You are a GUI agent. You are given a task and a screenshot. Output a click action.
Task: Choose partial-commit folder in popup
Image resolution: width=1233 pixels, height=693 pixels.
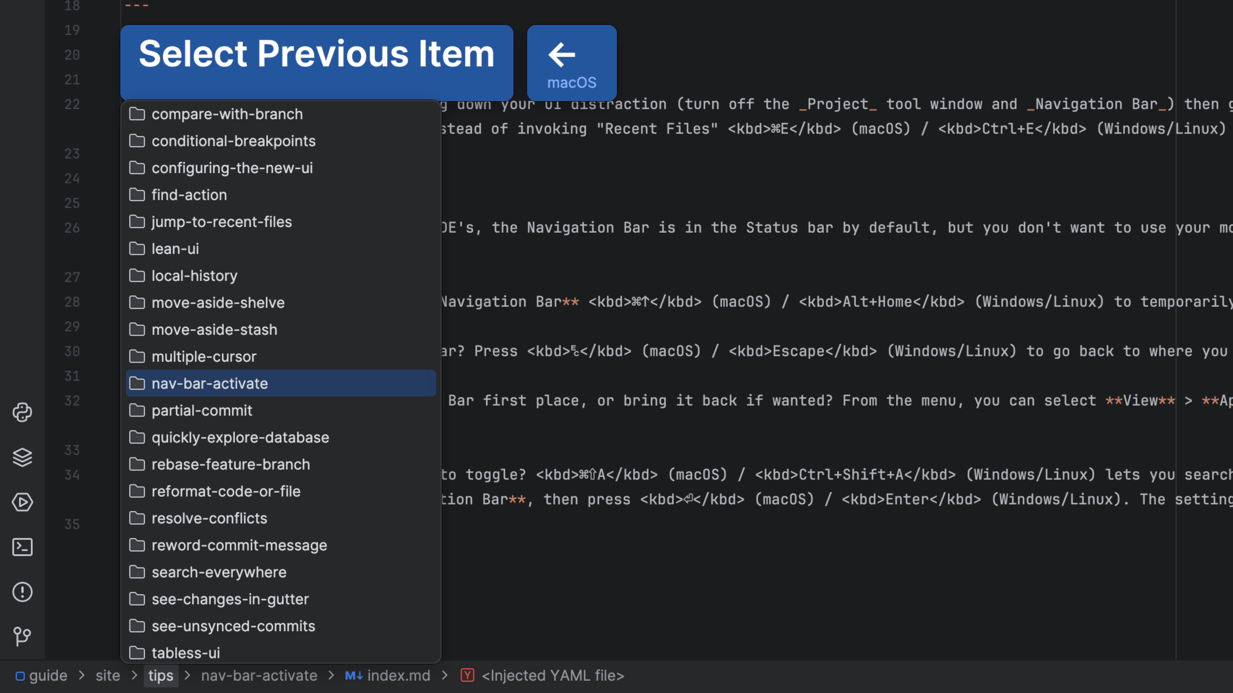point(202,410)
